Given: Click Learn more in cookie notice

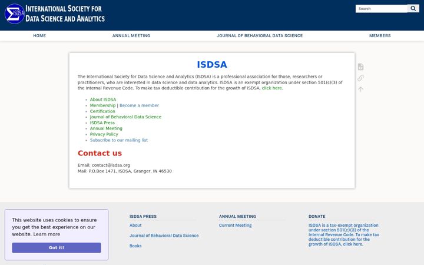Looking at the screenshot, I should [x=47, y=234].
